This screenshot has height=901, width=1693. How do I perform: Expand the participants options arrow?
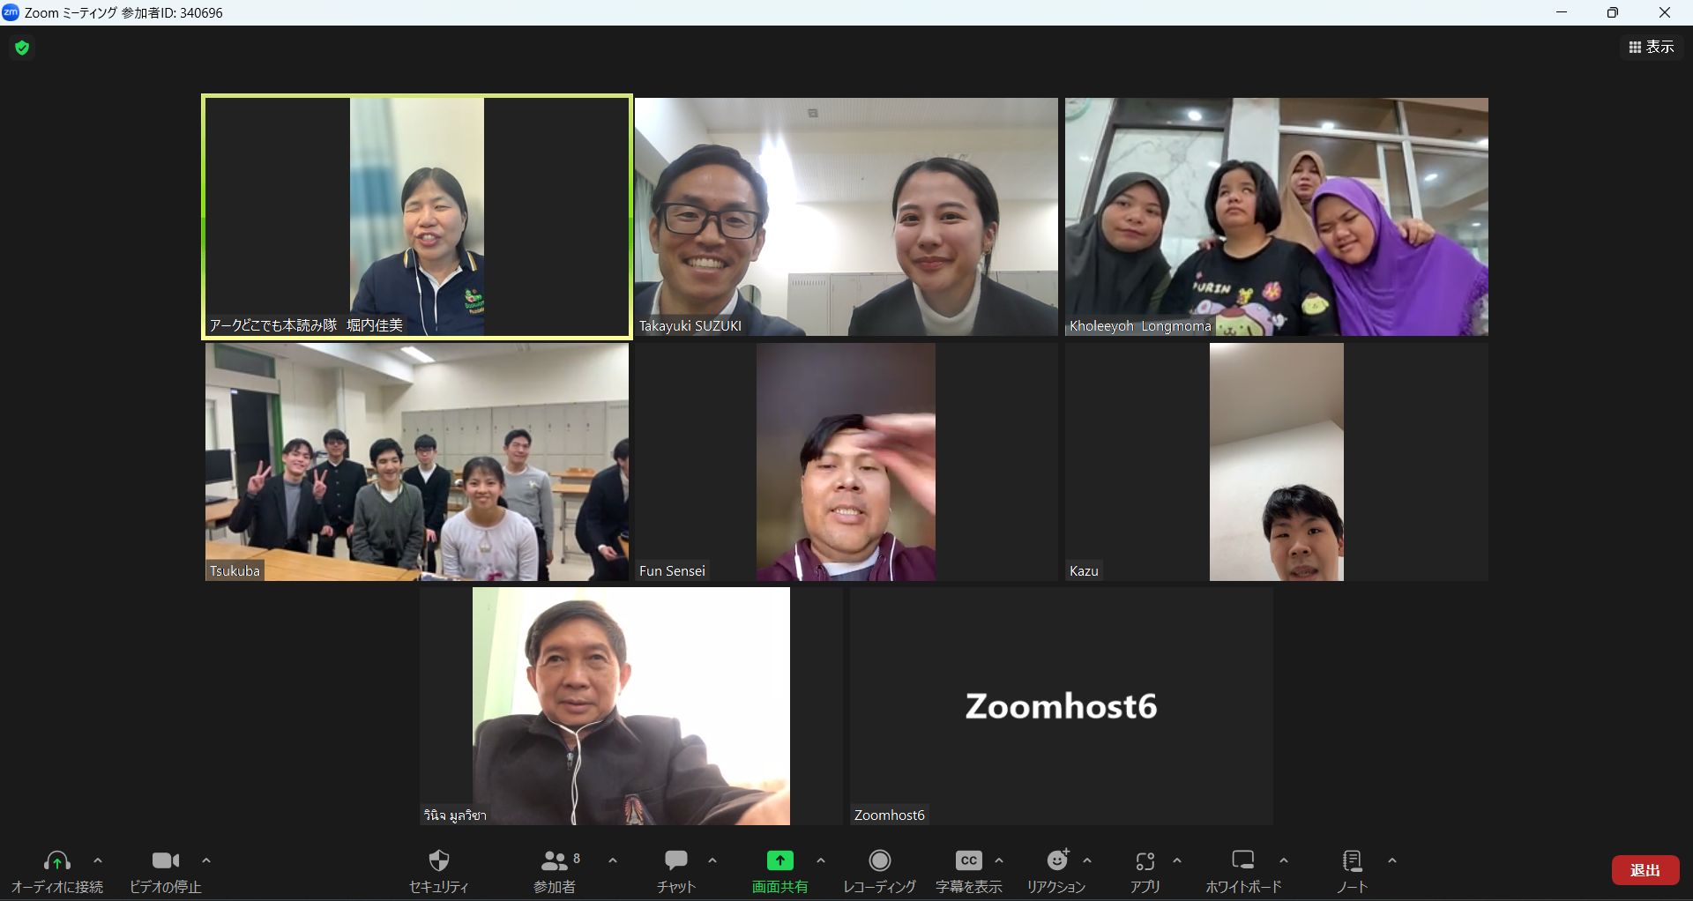(613, 860)
